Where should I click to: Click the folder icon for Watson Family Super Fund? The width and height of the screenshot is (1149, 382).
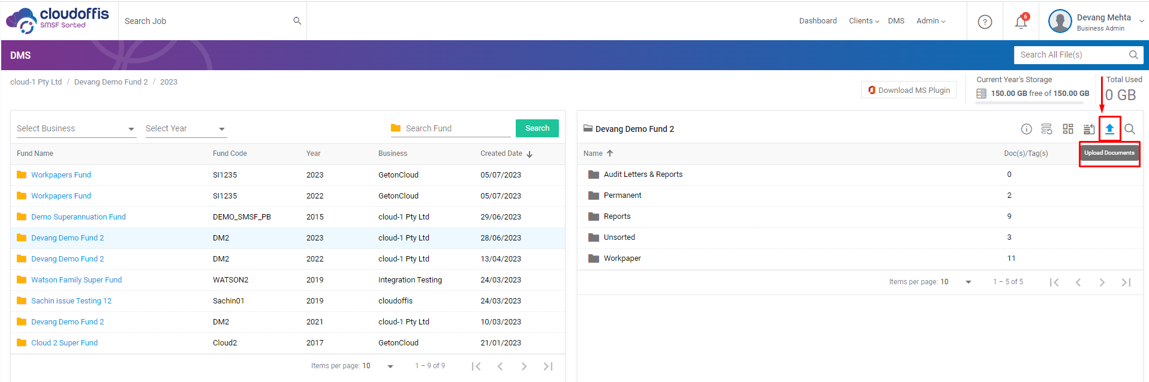pyautogui.click(x=22, y=279)
